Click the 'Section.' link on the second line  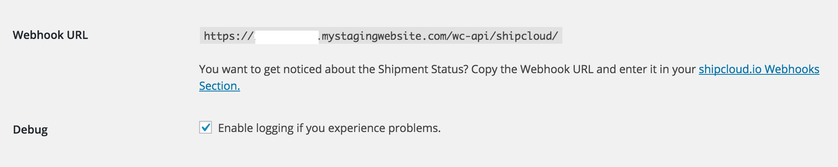click(x=219, y=86)
